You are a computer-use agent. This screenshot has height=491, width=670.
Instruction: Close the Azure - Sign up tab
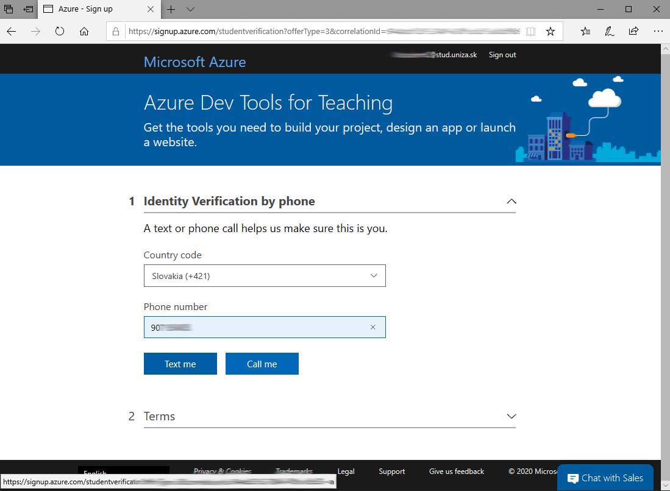pyautogui.click(x=151, y=9)
